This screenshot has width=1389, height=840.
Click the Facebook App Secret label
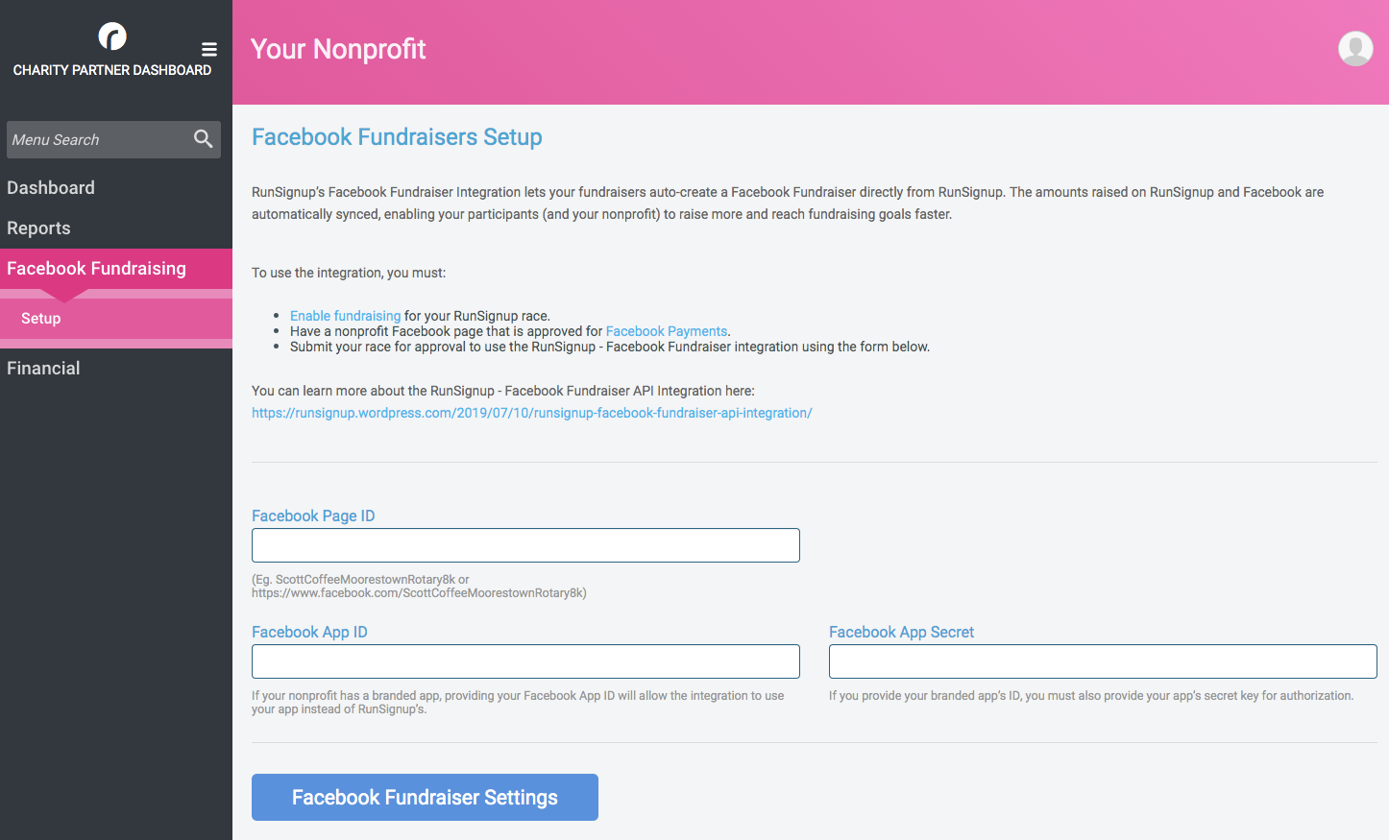tap(901, 632)
